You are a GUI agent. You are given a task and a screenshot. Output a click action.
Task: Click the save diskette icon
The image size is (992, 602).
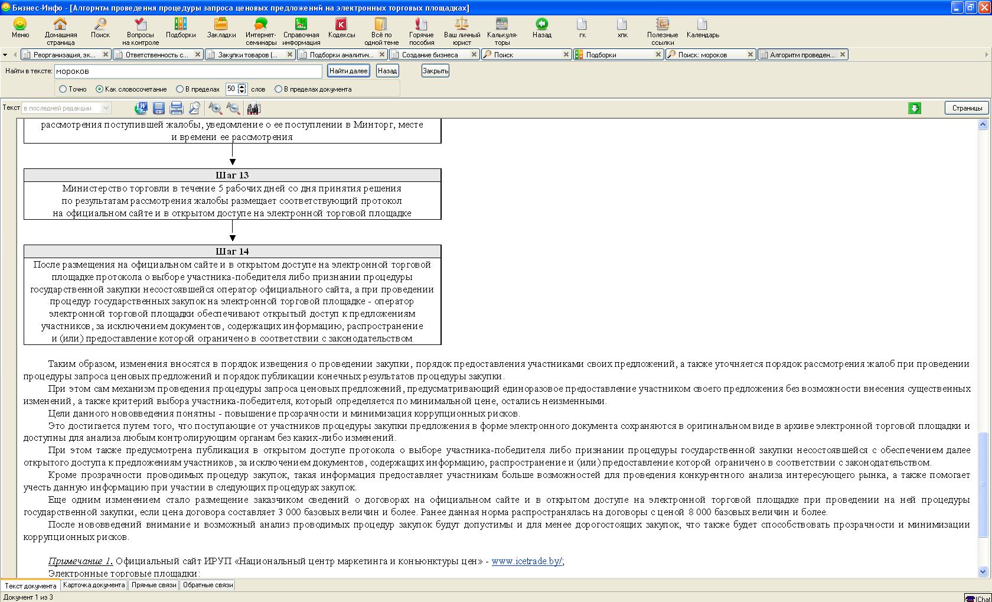point(158,108)
